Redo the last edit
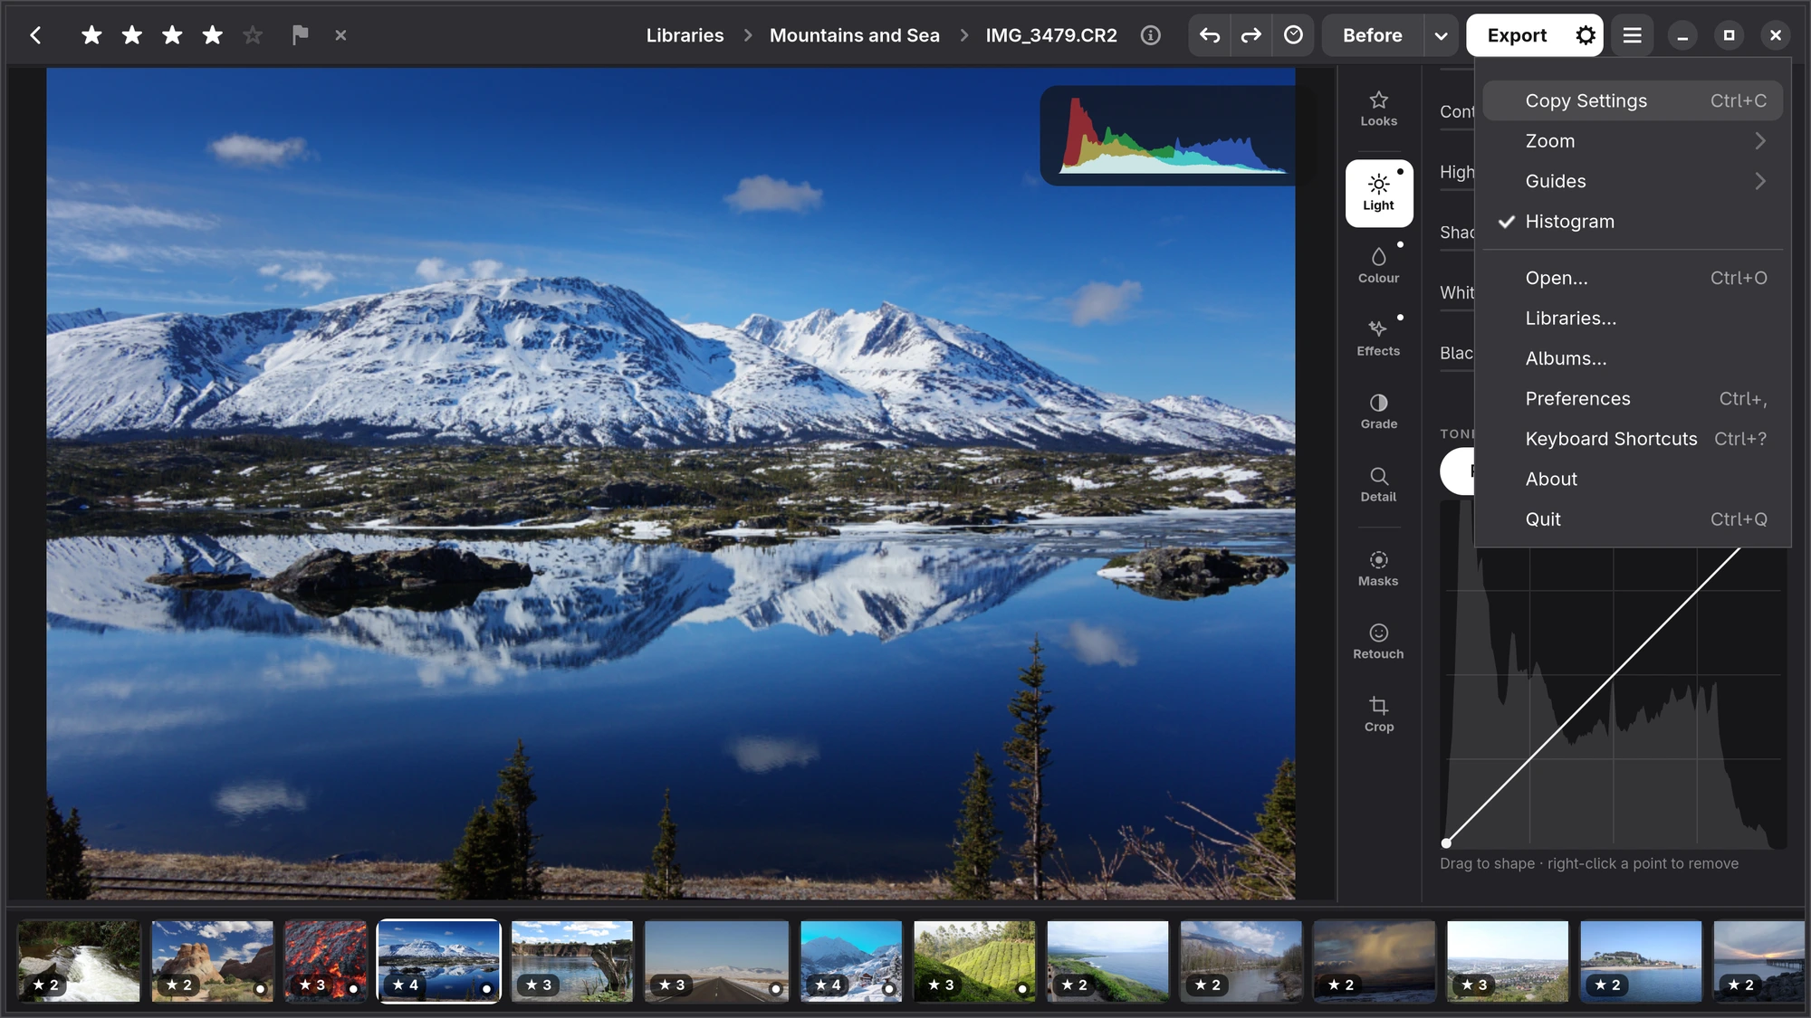The image size is (1811, 1018). [x=1250, y=35]
